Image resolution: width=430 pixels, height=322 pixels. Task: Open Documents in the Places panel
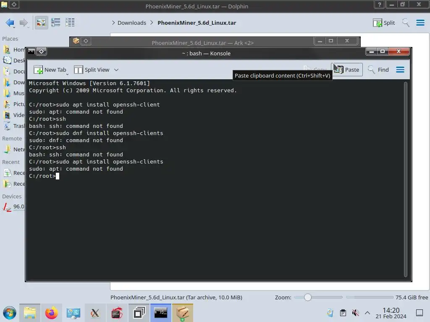[14, 71]
